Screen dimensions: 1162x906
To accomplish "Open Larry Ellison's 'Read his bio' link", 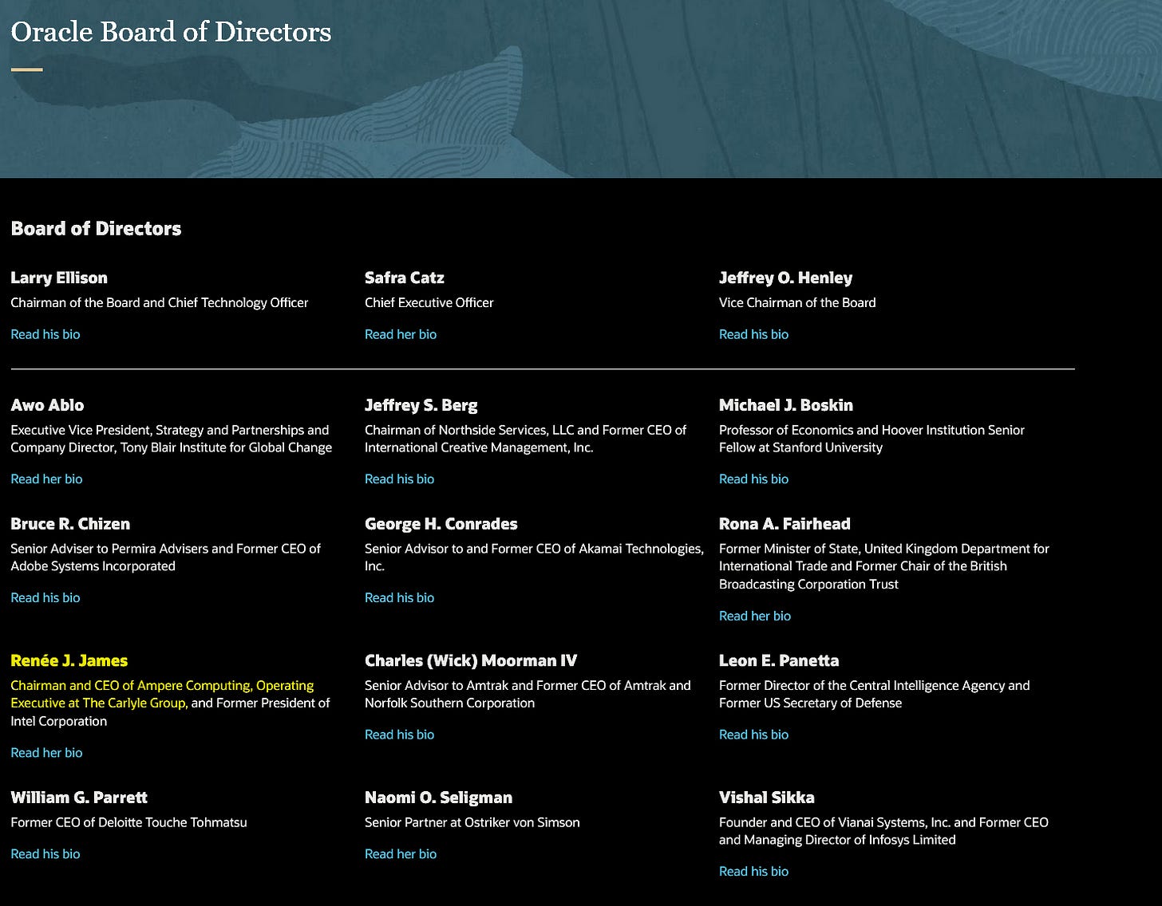I will point(45,334).
